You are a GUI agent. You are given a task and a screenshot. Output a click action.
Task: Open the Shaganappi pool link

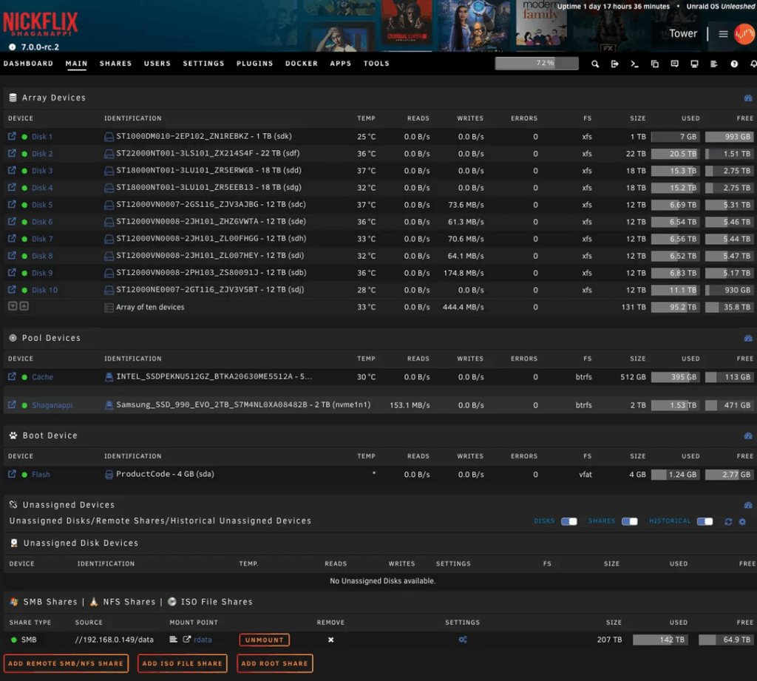point(52,405)
